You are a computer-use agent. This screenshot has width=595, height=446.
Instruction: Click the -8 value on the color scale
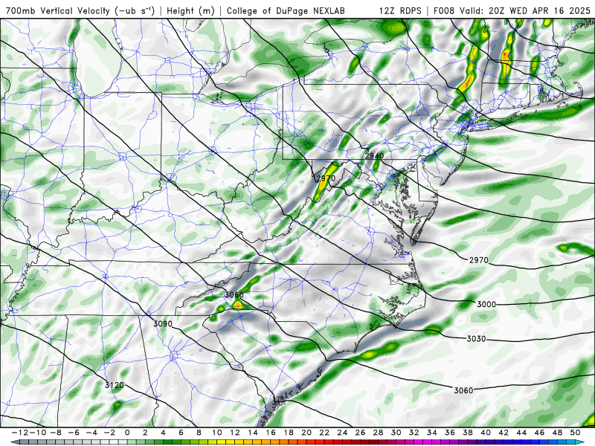tap(57, 433)
